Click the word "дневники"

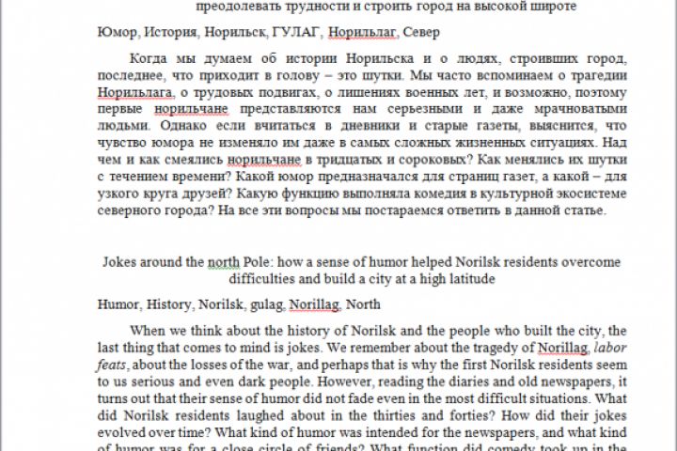[370, 126]
